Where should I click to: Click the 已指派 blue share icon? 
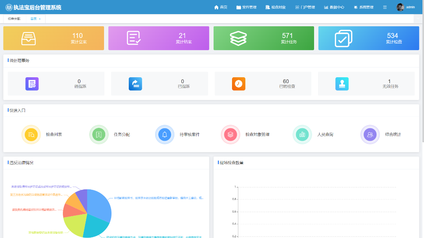click(x=135, y=84)
